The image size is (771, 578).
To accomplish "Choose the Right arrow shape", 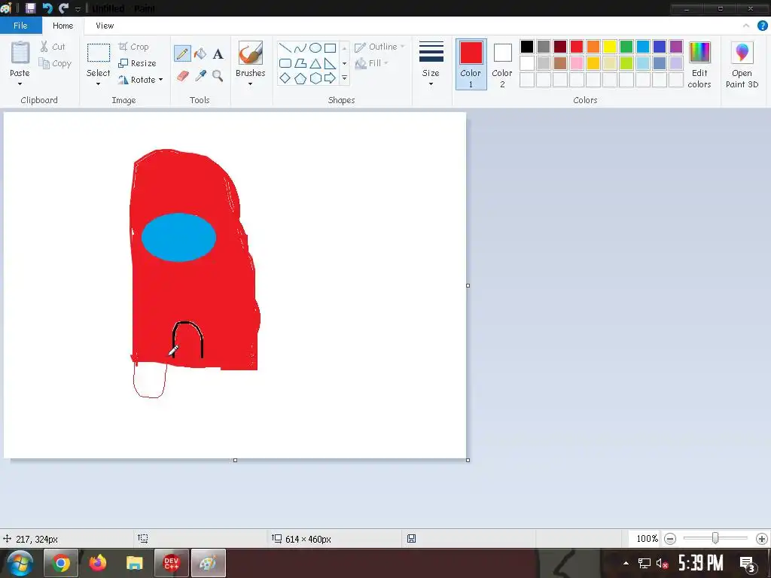I will tap(330, 78).
